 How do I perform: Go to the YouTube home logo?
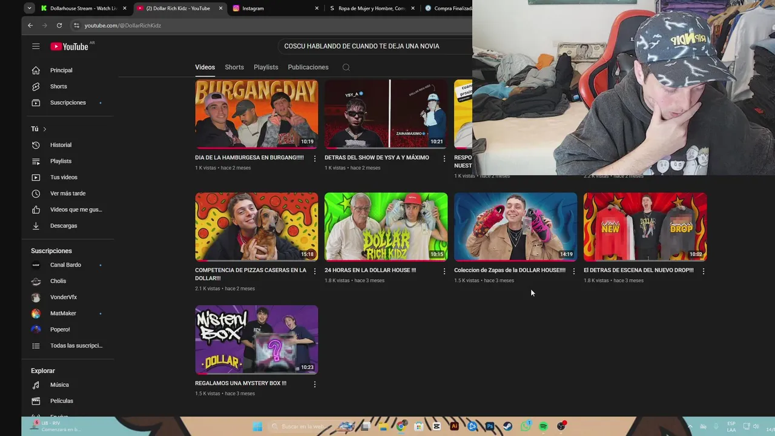(69, 46)
